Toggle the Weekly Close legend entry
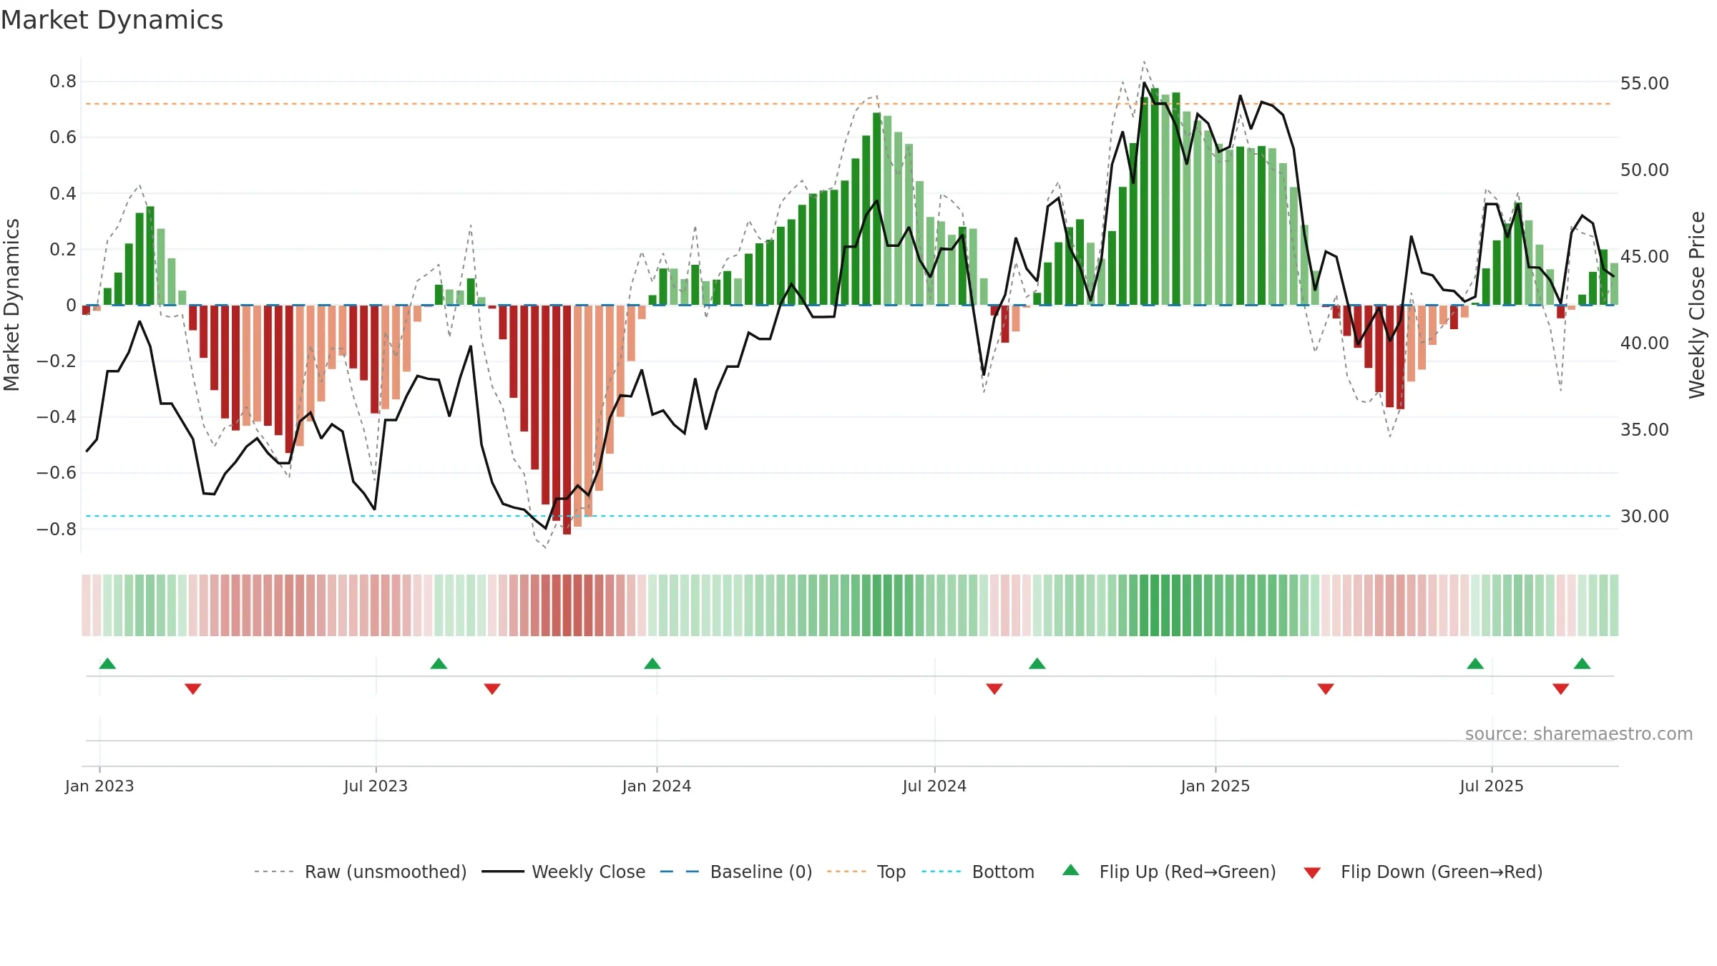Image resolution: width=1717 pixels, height=966 pixels. click(564, 872)
